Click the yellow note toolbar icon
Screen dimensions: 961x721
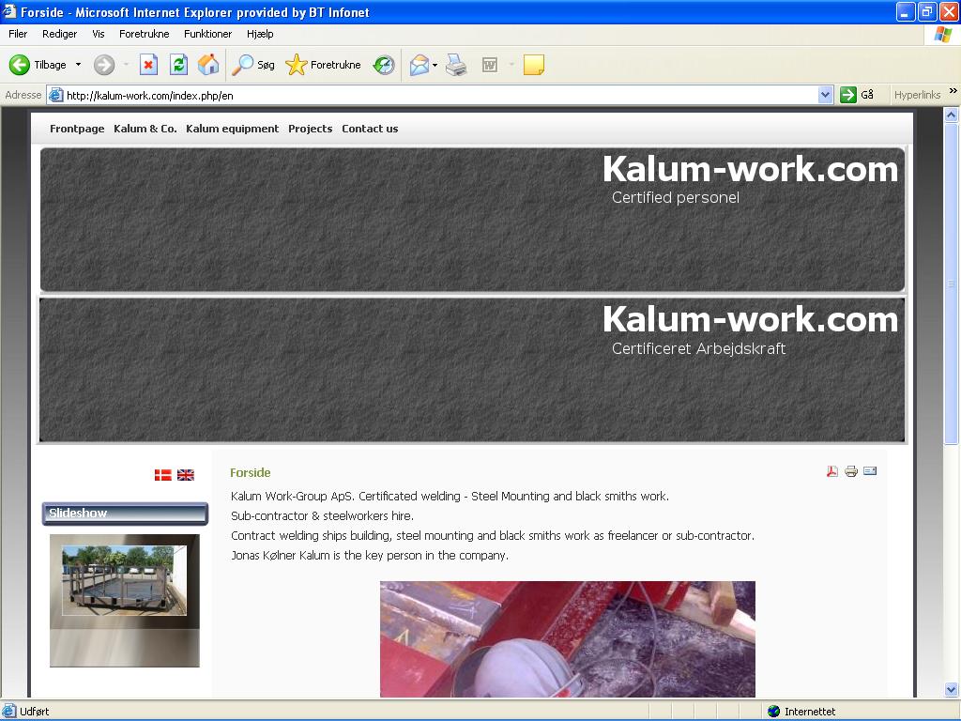[534, 65]
